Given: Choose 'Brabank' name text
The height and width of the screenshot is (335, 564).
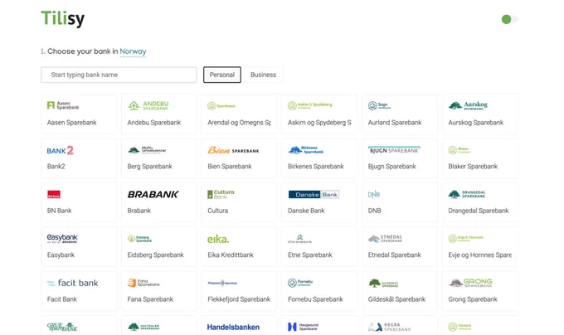Looking at the screenshot, I should pyautogui.click(x=139, y=211).
